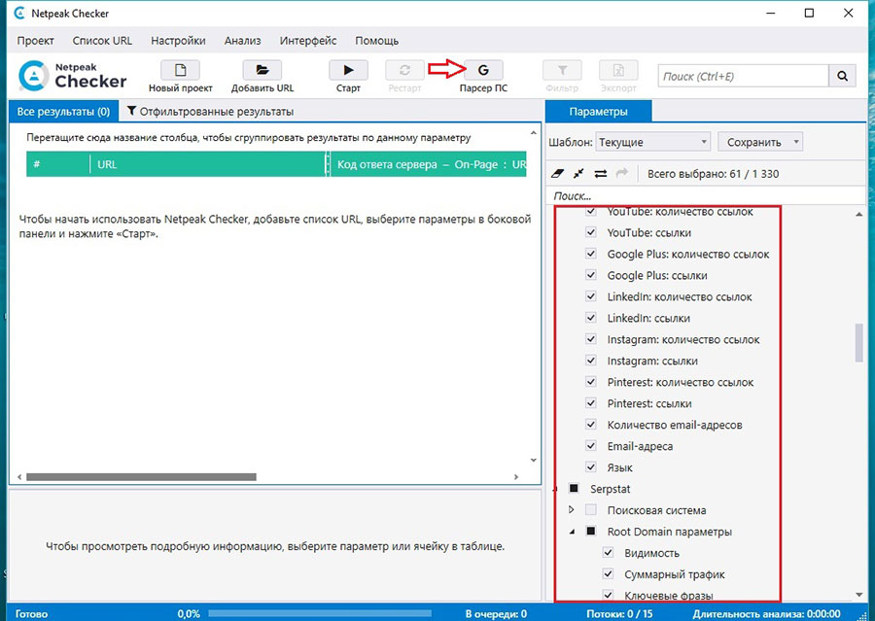The width and height of the screenshot is (875, 621).
Task: Toggle Pinterest: количество ссылок checkbox
Action: click(591, 382)
